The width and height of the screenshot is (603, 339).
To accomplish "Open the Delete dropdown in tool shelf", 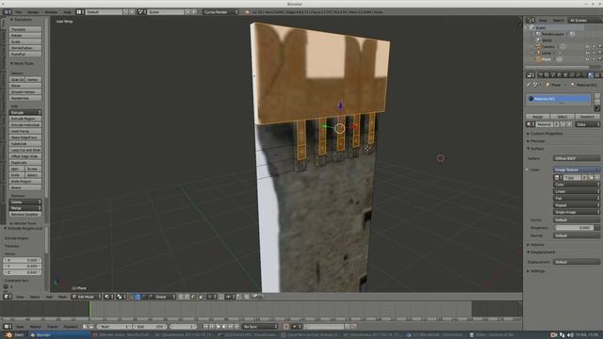I will [25, 202].
